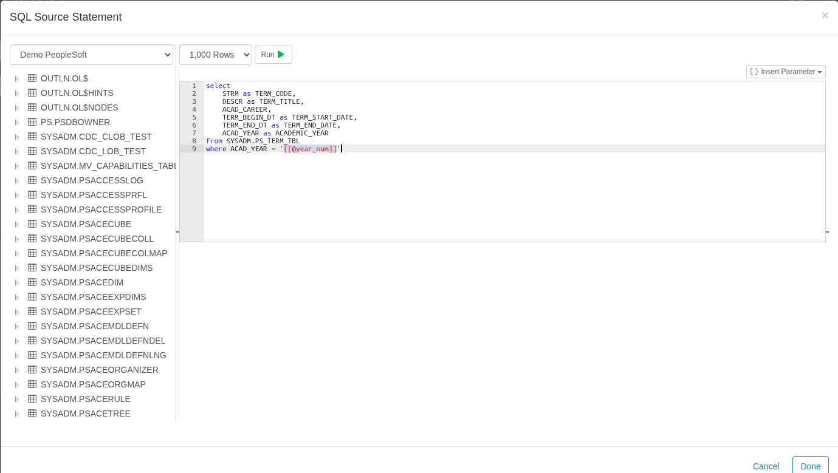Expand the SYSADM.CDC_LOB_TEST tree node
The width and height of the screenshot is (838, 473).
16,151
